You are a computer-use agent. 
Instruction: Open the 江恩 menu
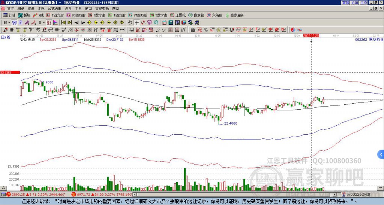coord(41,9)
